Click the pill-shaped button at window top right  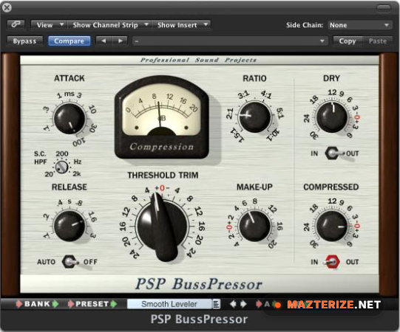click(x=384, y=7)
